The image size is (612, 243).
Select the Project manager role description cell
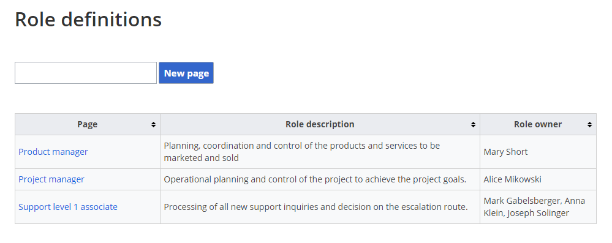pos(320,179)
